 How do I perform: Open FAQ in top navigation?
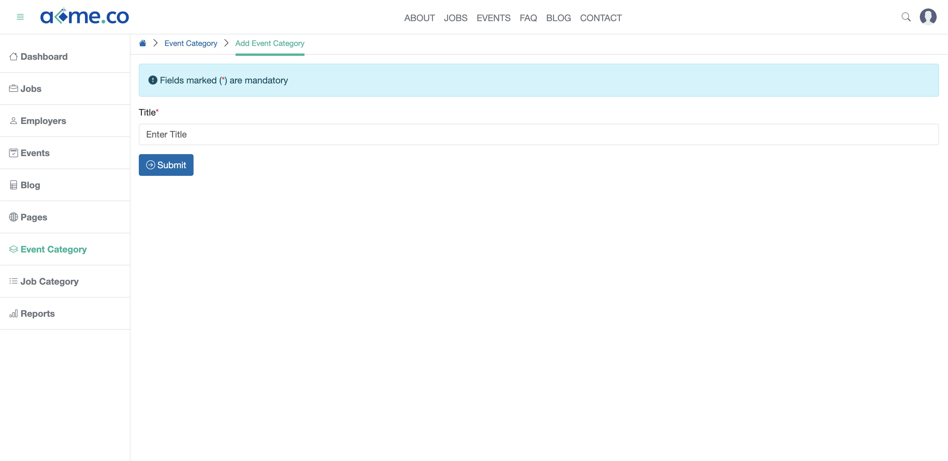[x=528, y=18]
